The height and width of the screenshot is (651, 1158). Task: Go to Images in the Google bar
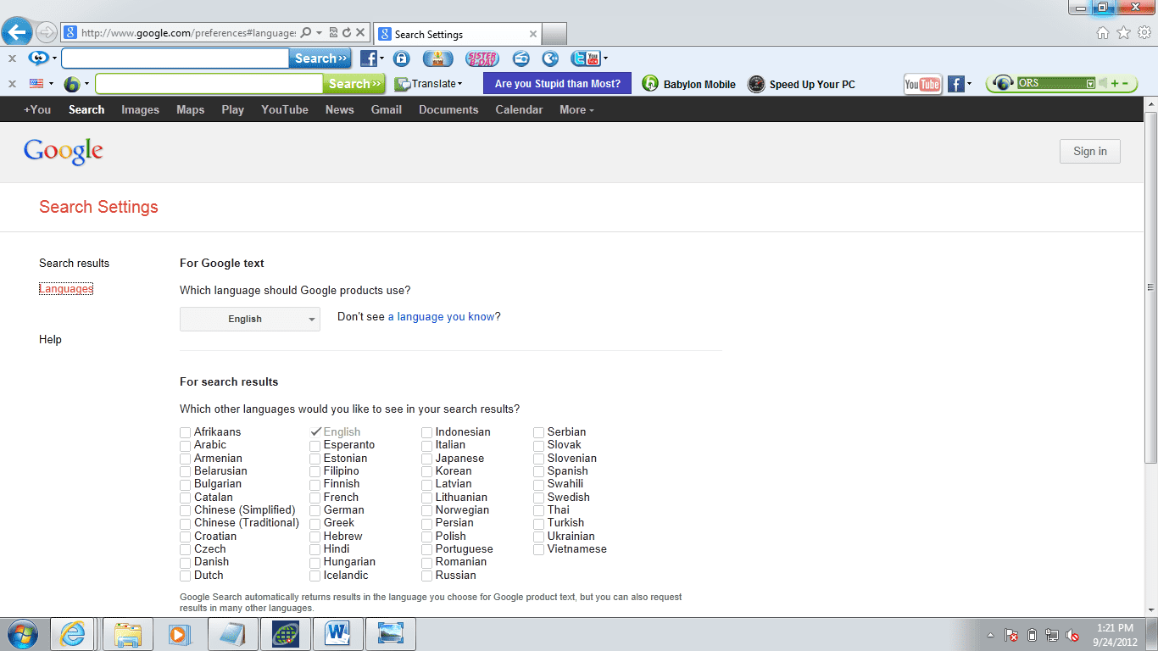[140, 110]
